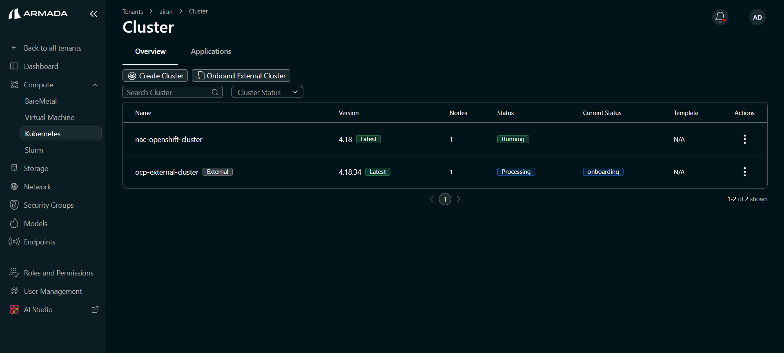Select Virtual Machine in the sidebar
Screen dimensions: 784x353
(x=49, y=117)
